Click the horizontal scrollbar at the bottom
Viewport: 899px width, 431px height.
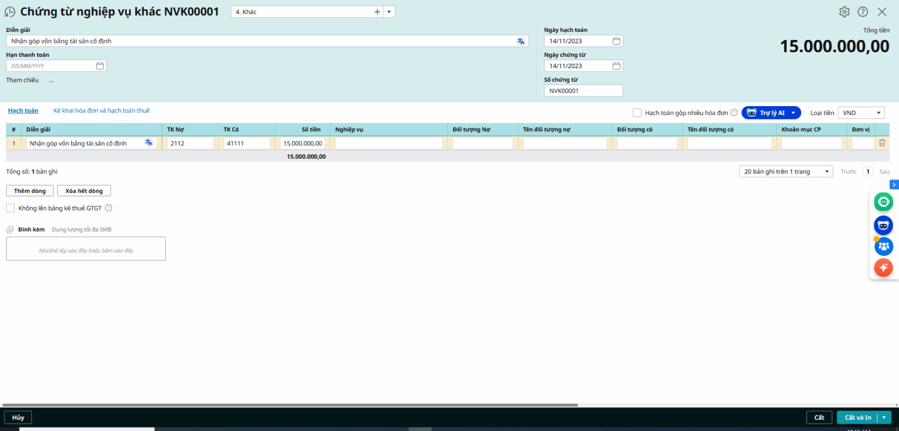tap(290, 405)
